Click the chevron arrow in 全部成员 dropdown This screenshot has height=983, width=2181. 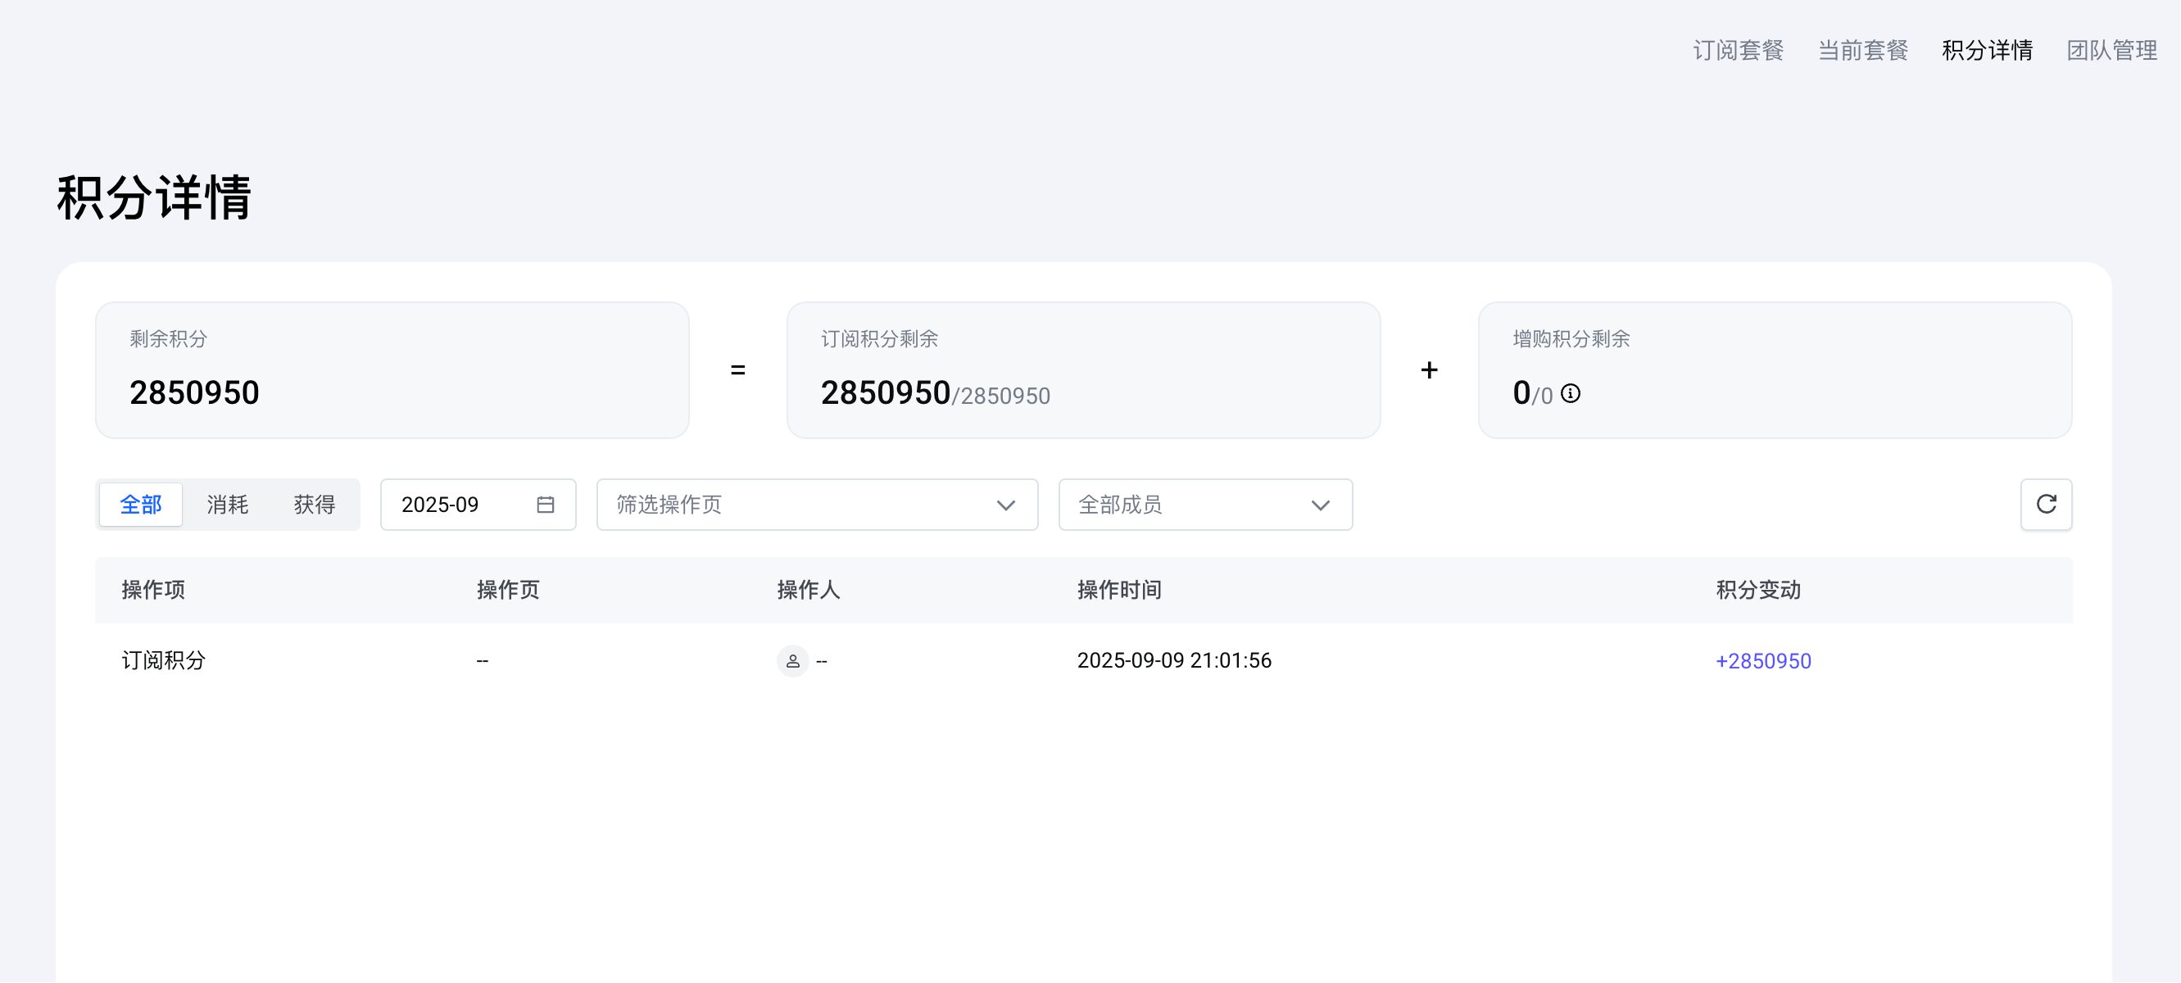pos(1320,505)
